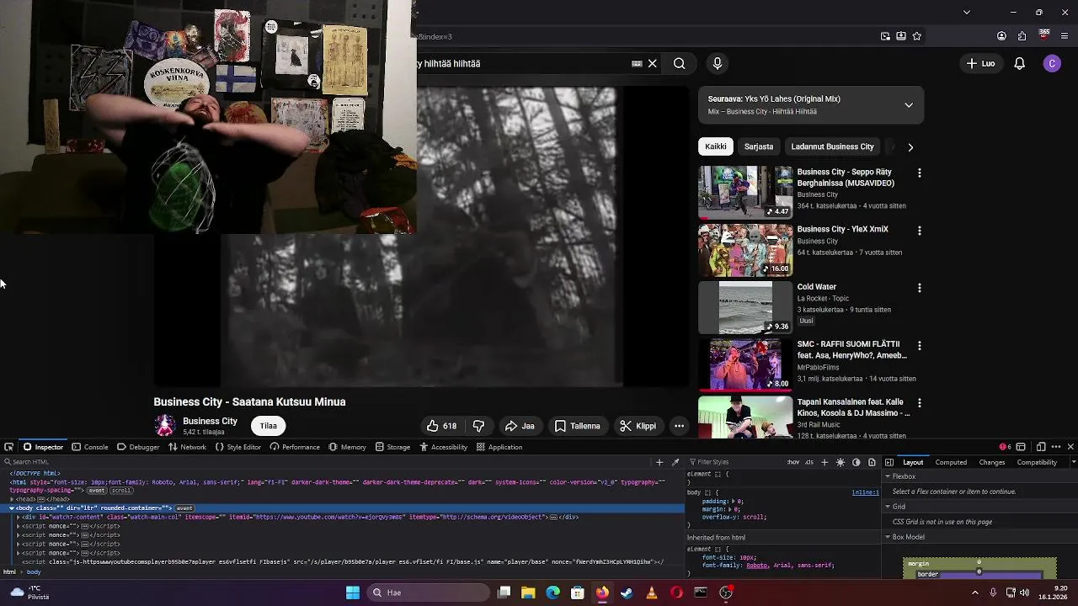Collapse the Flexbox section
Viewport: 1078px width, 606px height.
[888, 476]
